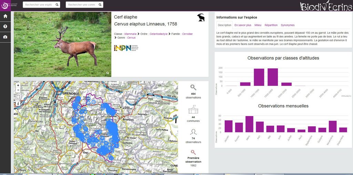Click the 464 observations magnifier icon

point(193,87)
